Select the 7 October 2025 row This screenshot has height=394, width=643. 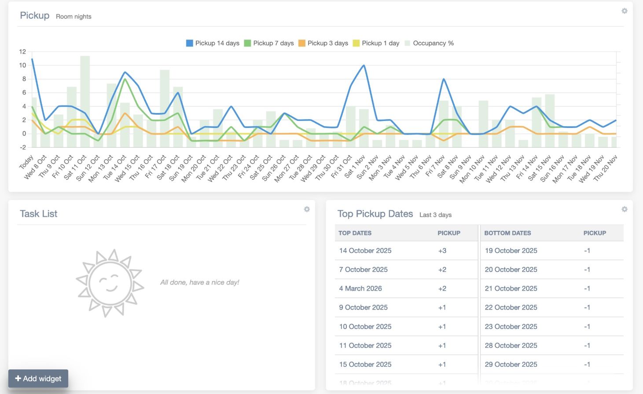tap(363, 270)
